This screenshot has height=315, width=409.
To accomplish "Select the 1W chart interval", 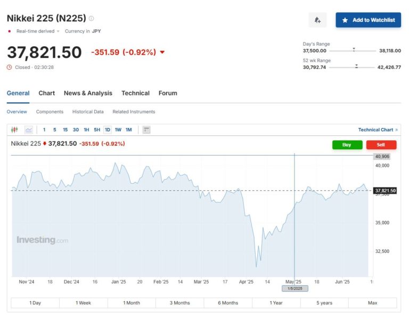I will pyautogui.click(x=118, y=130).
